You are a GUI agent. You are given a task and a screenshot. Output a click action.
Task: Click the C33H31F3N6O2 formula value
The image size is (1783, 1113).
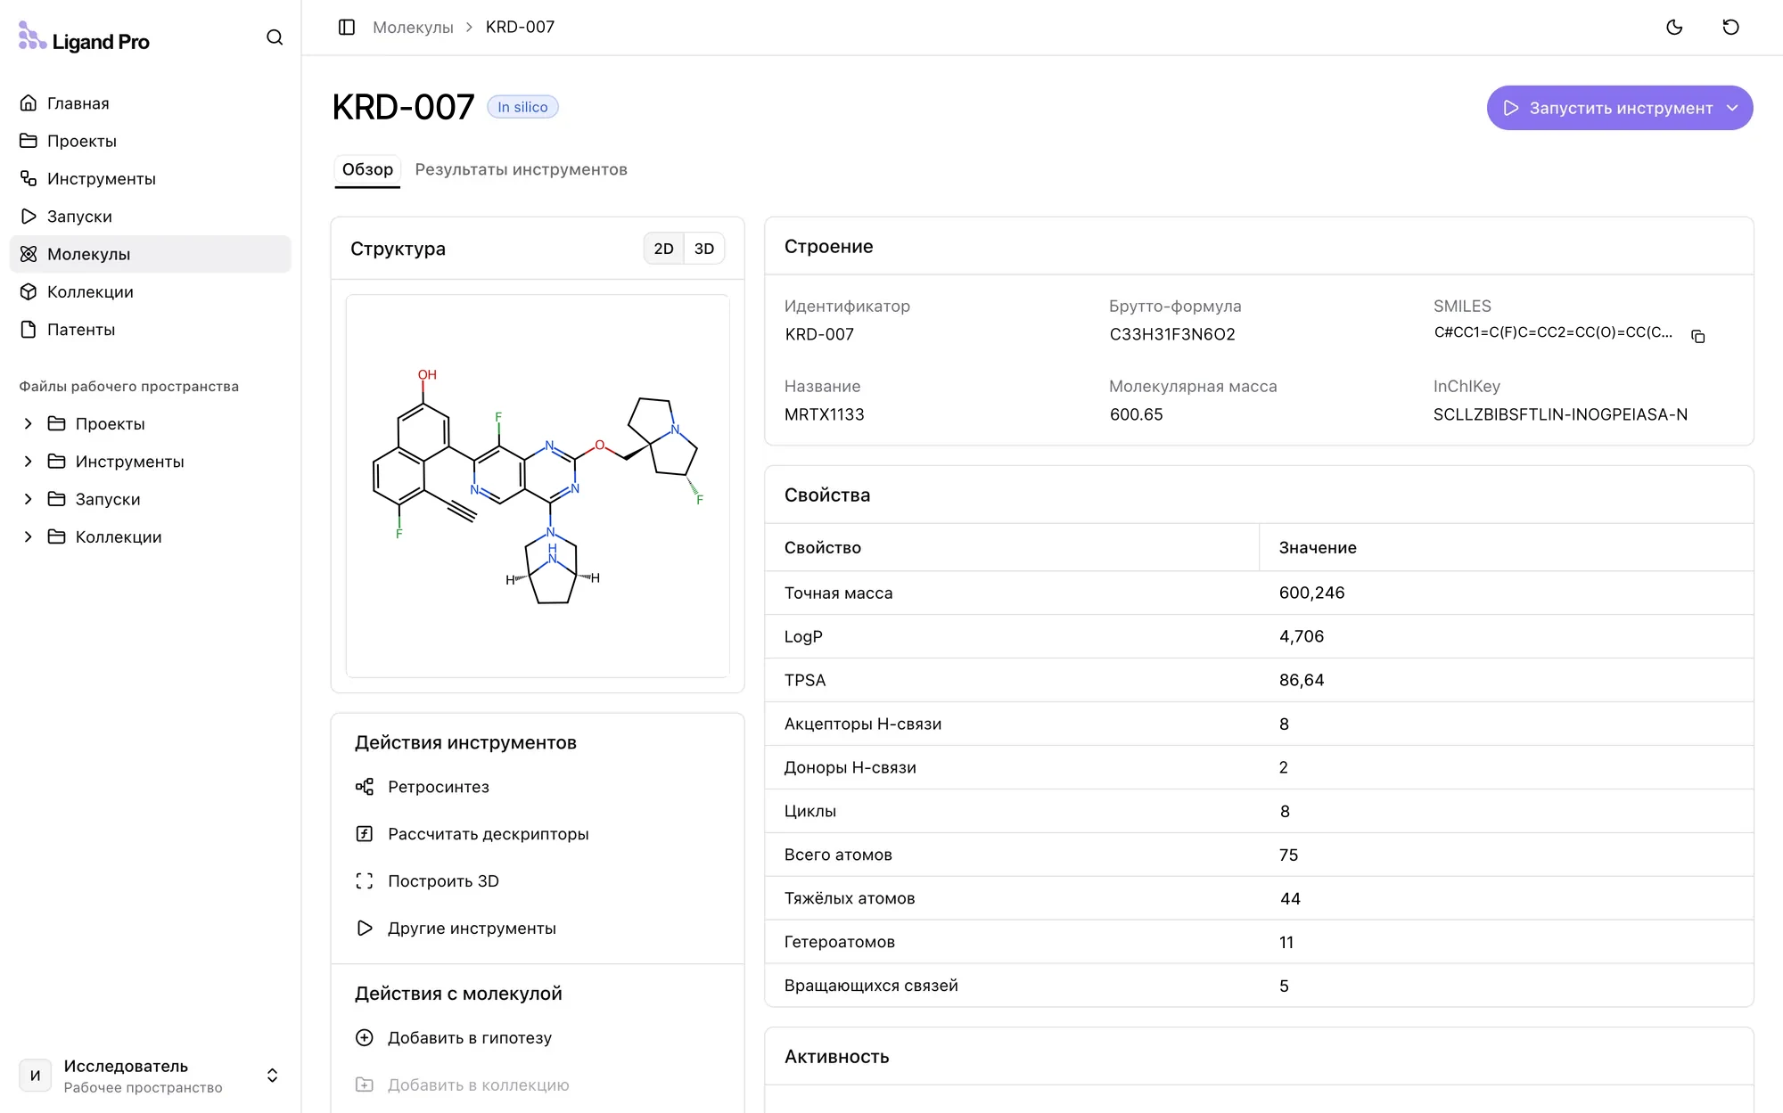tap(1172, 334)
